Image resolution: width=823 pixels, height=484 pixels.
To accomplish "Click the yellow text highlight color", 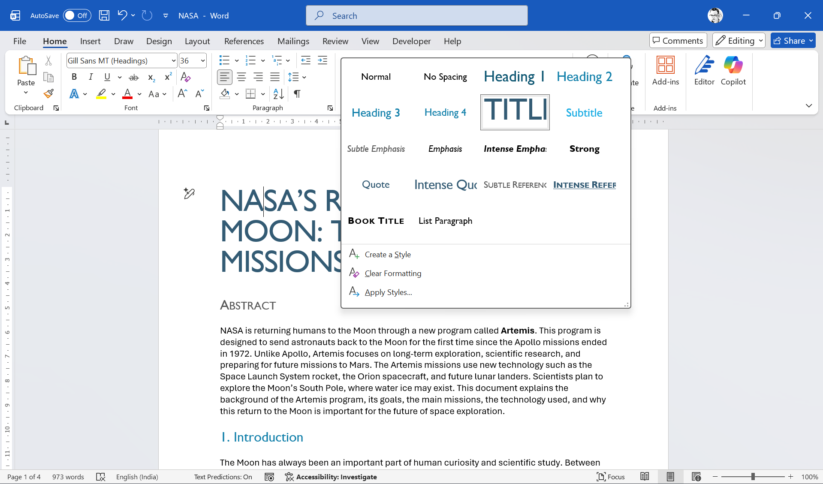I will click(101, 94).
